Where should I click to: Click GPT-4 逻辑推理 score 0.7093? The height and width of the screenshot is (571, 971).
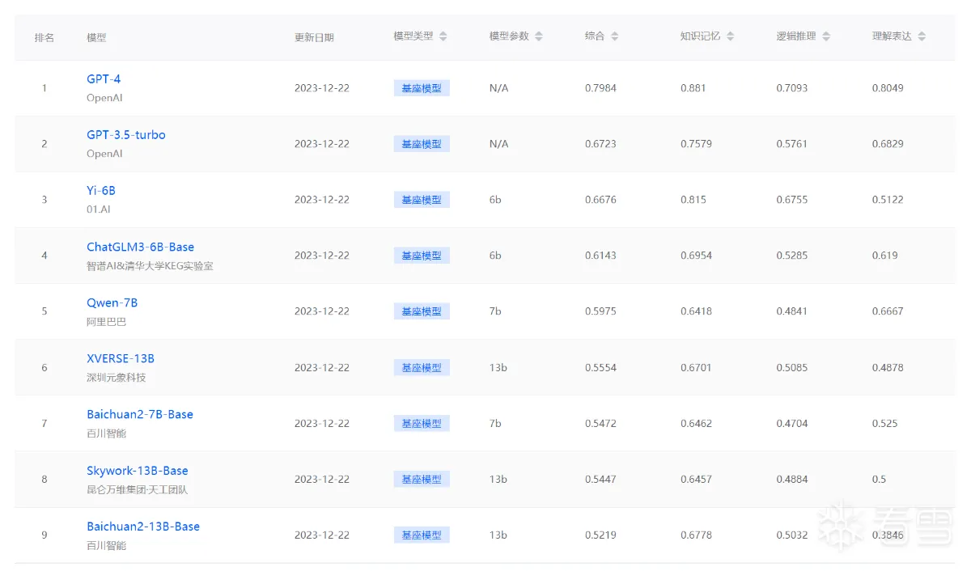792,88
